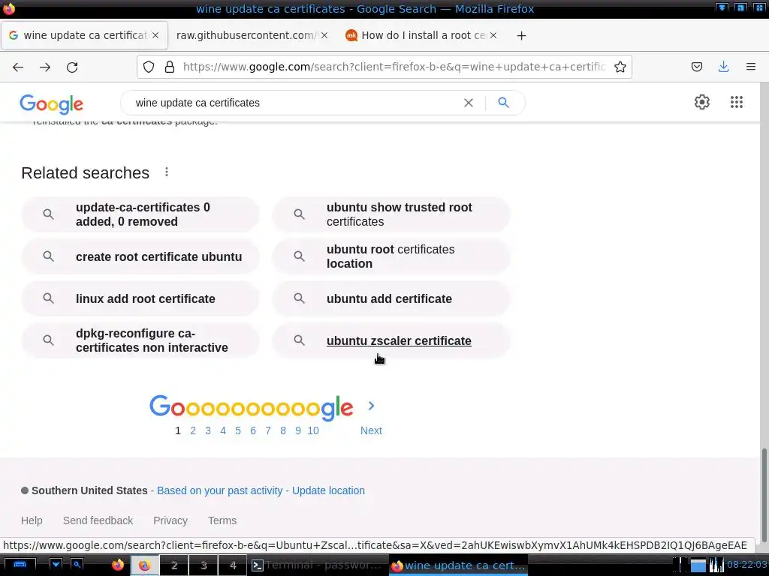Click the blue magnifier search button
Image resolution: width=769 pixels, height=576 pixels.
tap(503, 102)
